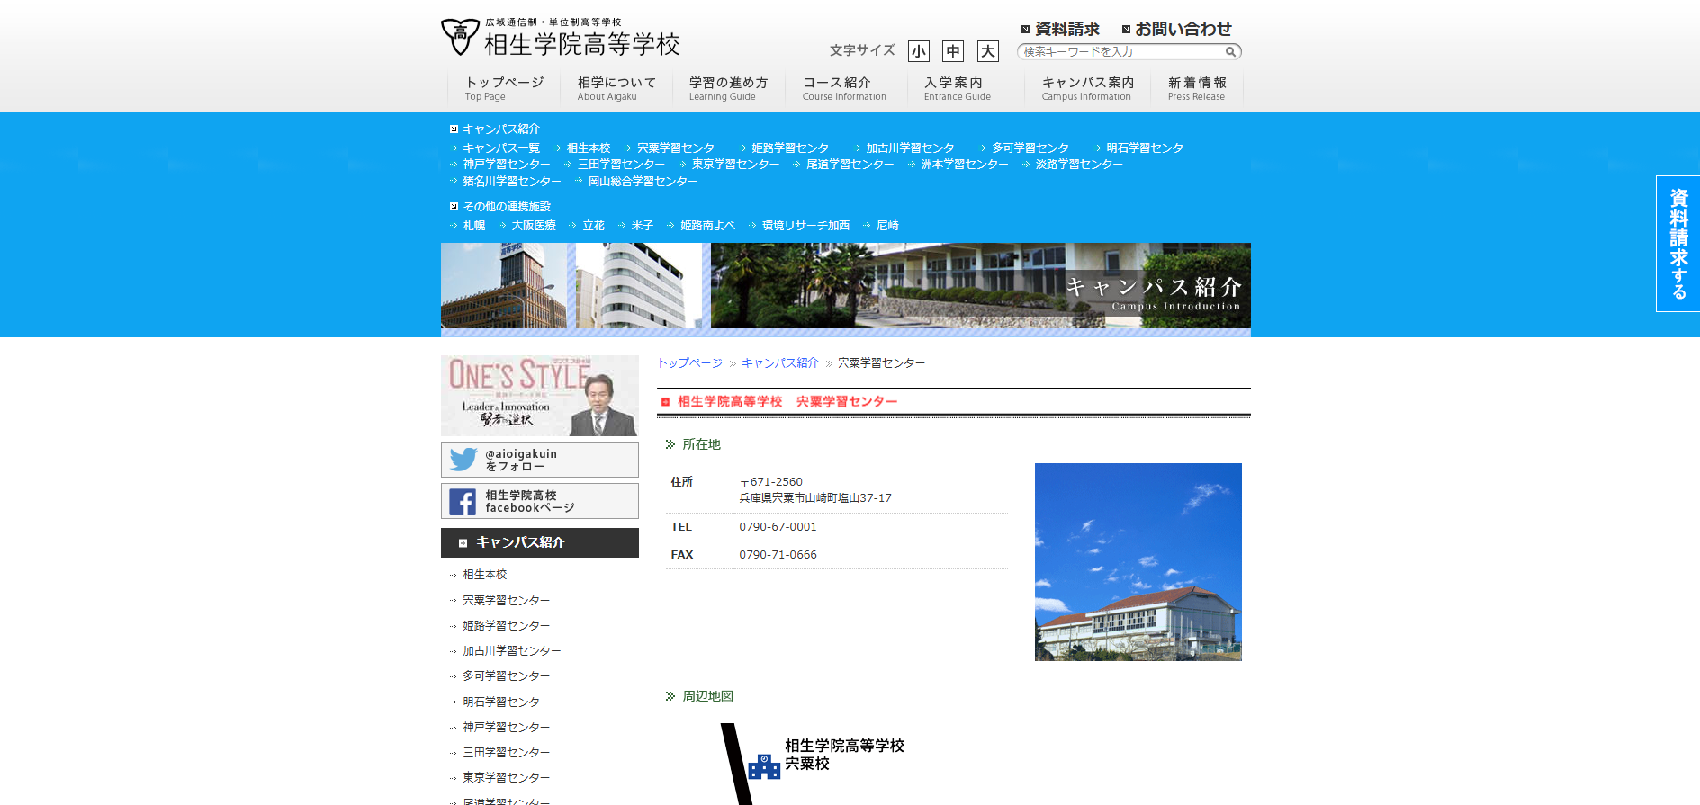Open 東京学習センター in the blue navigation

point(735,165)
